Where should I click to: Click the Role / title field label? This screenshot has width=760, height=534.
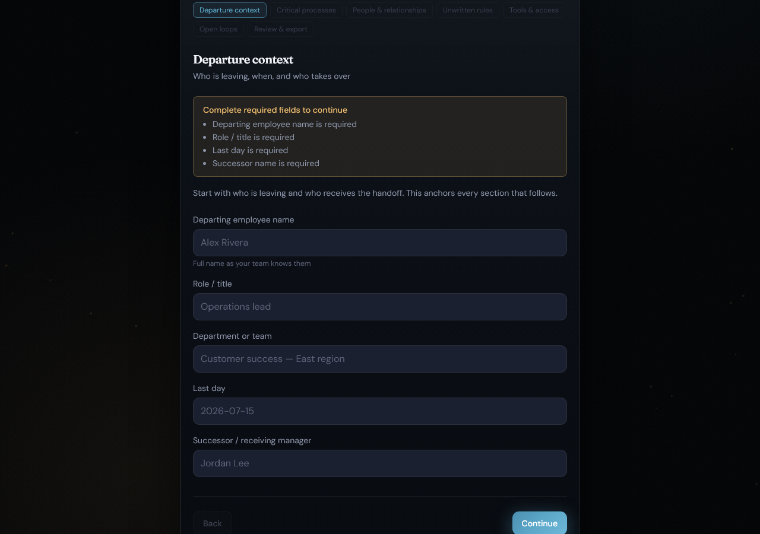pos(213,284)
